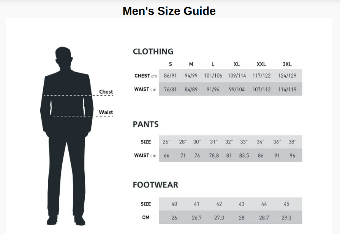The width and height of the screenshot is (340, 234).
Task: Click the XL column header
Action: click(236, 64)
